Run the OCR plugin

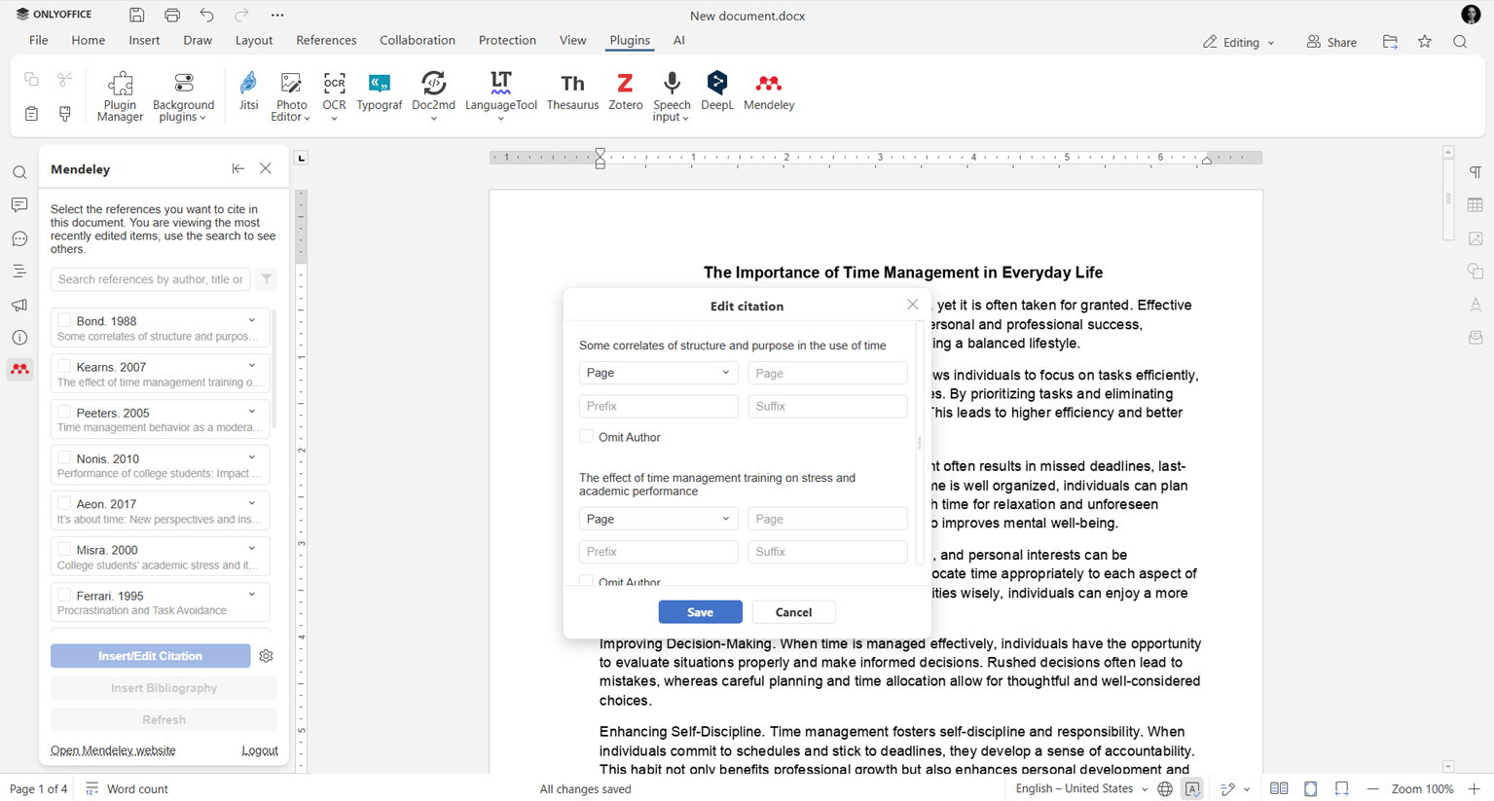(x=334, y=96)
